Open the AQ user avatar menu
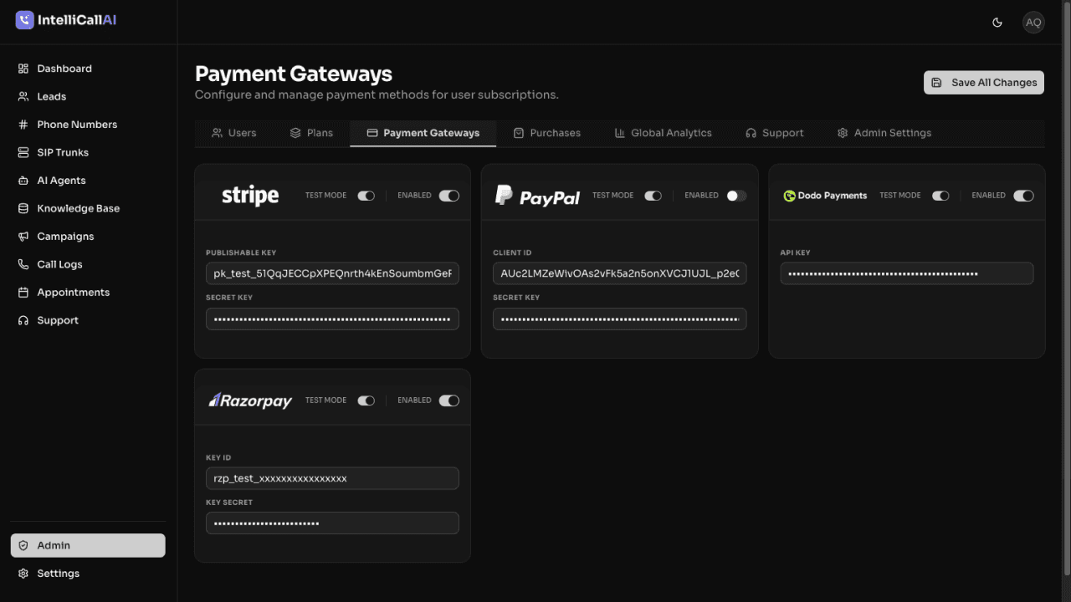1071x602 pixels. [x=1033, y=23]
